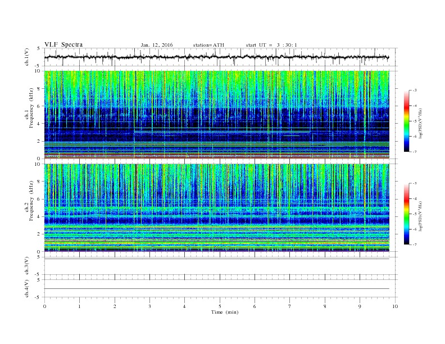Click the time axis tick label '9'

pyautogui.click(x=360, y=306)
